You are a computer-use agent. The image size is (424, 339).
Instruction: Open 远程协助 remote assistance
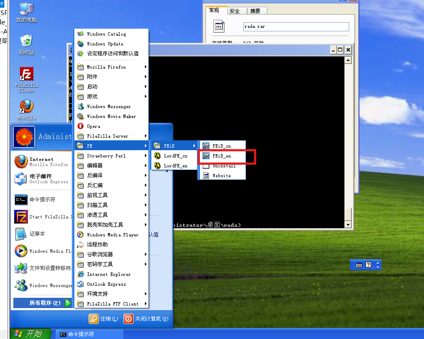(111, 245)
